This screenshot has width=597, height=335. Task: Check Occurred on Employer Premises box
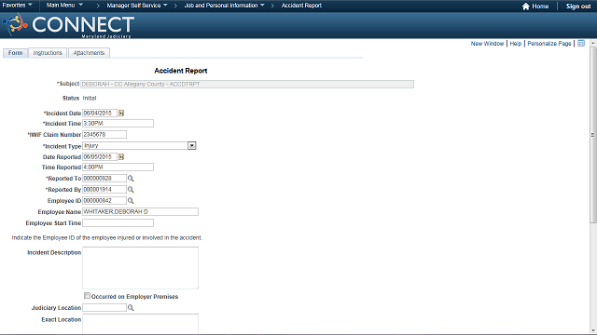click(87, 296)
